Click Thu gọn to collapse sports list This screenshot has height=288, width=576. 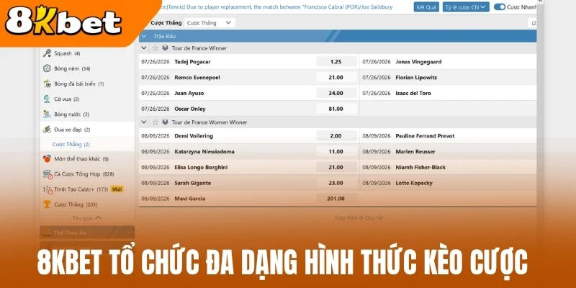(86, 218)
